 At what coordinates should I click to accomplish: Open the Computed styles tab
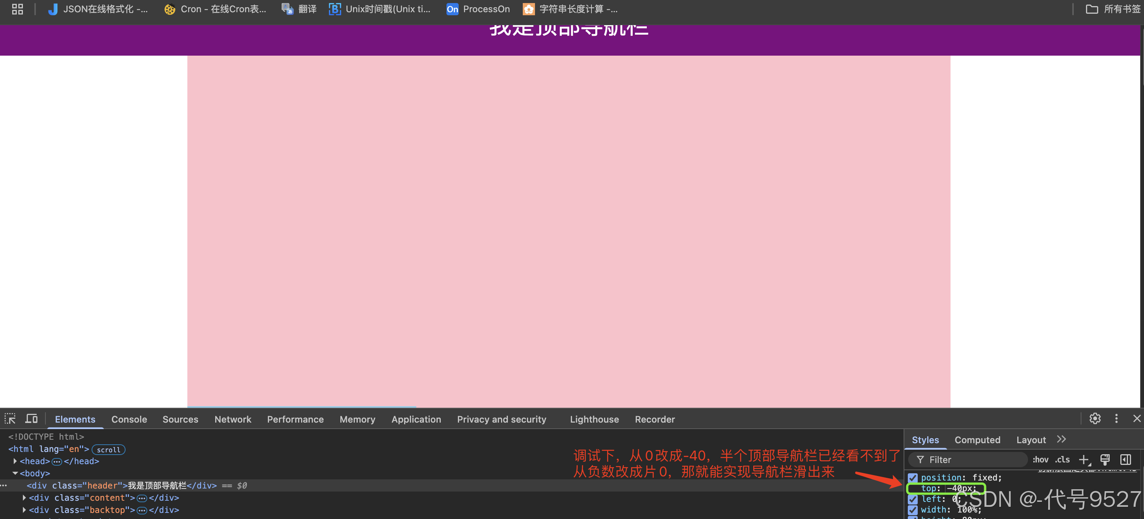tap(977, 440)
